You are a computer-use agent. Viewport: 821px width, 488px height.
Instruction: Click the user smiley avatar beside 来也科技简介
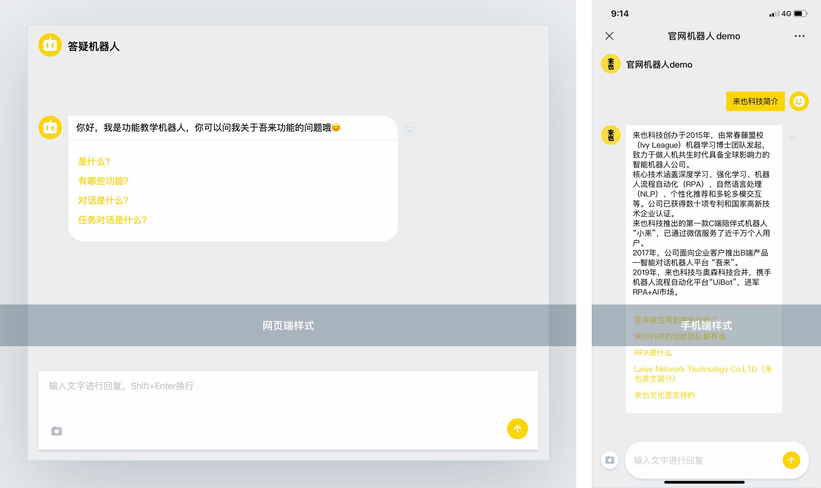[x=799, y=101]
